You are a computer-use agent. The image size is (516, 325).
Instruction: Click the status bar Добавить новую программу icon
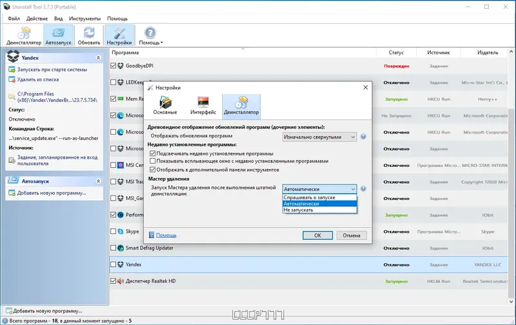click(x=9, y=311)
